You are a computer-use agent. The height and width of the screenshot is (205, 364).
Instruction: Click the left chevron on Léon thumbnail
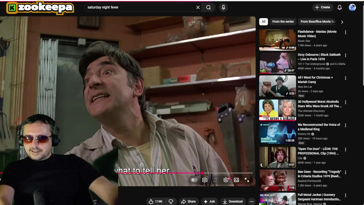point(261,165)
